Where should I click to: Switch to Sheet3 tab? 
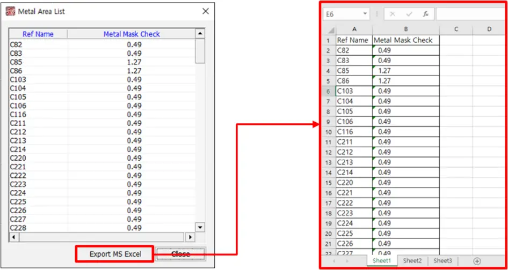tap(443, 260)
